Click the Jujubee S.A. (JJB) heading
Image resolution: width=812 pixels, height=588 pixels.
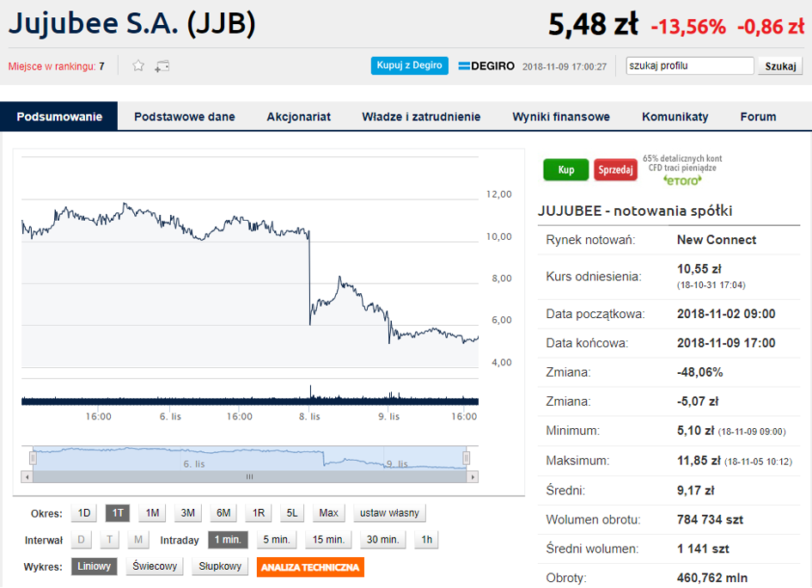132,23
